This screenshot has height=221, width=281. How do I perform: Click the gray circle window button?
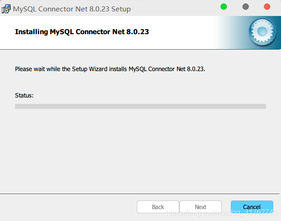245,7
